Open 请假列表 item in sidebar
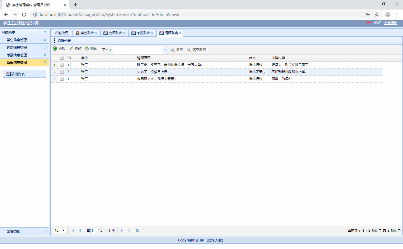 click(x=24, y=74)
